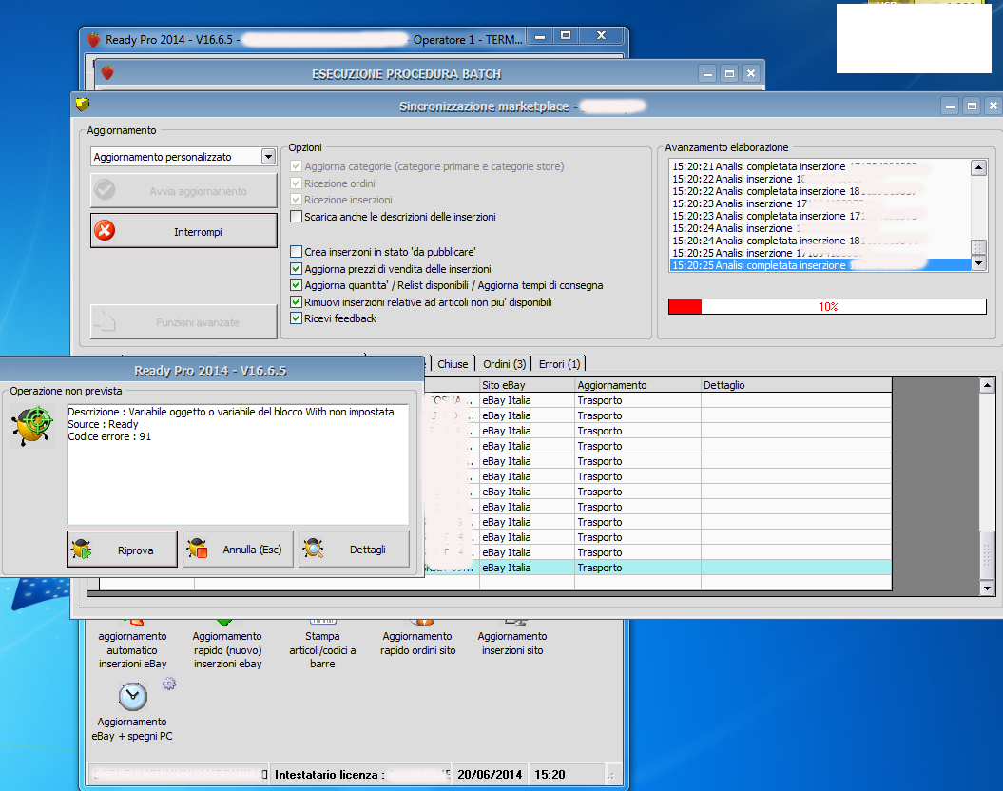Click the 10% progress bar
The height and width of the screenshot is (791, 1003).
coord(827,307)
